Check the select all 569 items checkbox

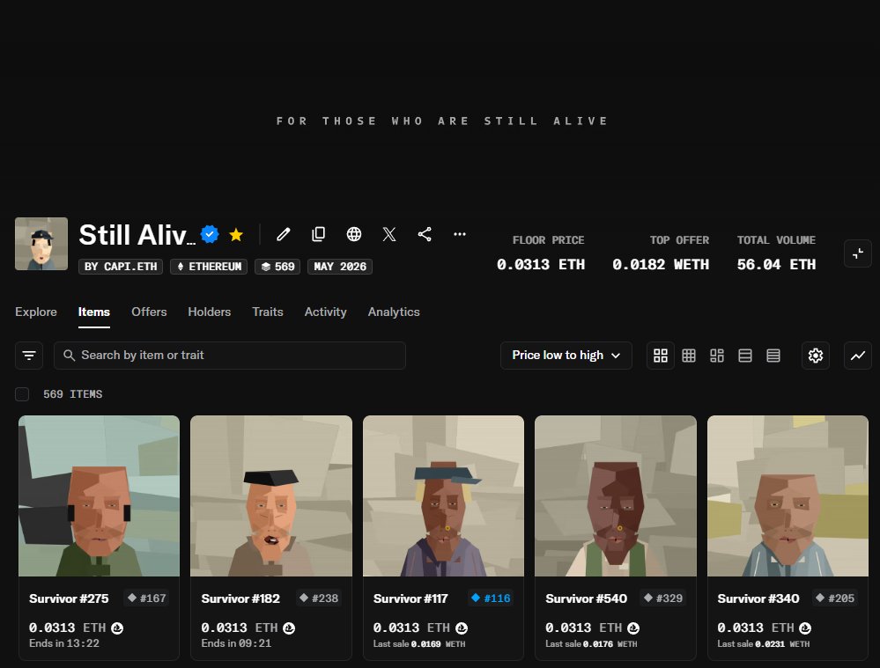(22, 394)
